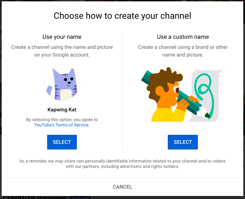This screenshot has height=199, width=245.
Task: Click 'Create a channel using a brand' description
Action: point(183,51)
